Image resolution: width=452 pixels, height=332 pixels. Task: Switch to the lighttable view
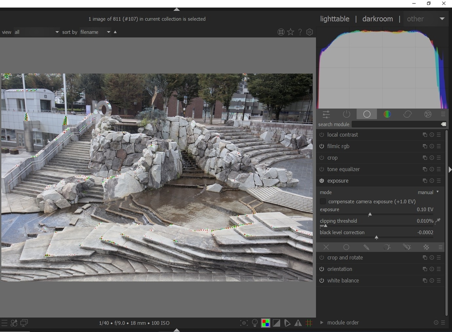334,19
